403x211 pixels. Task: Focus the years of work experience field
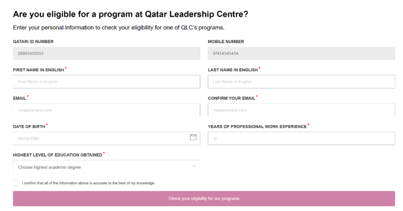click(x=301, y=138)
